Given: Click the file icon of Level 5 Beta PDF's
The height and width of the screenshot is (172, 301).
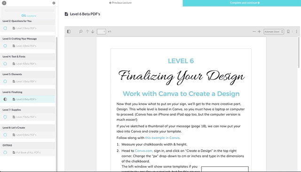Looking at the screenshot, I should point(14,81).
